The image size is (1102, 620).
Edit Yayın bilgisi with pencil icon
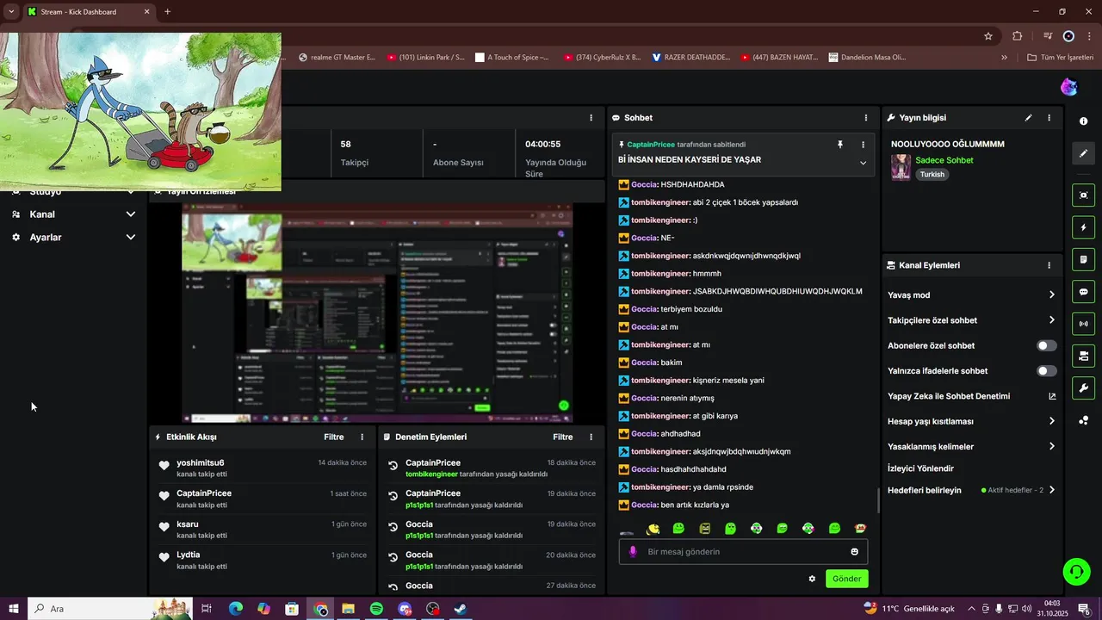coord(1028,118)
